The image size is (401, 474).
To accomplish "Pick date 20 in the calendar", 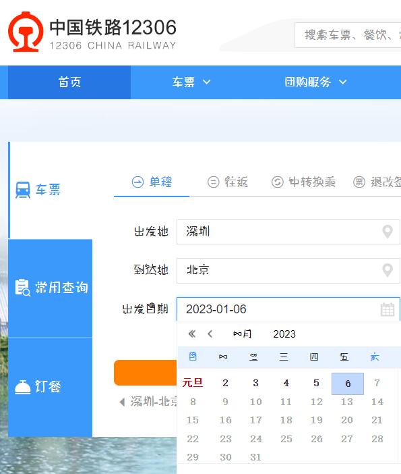I will coord(347,420).
